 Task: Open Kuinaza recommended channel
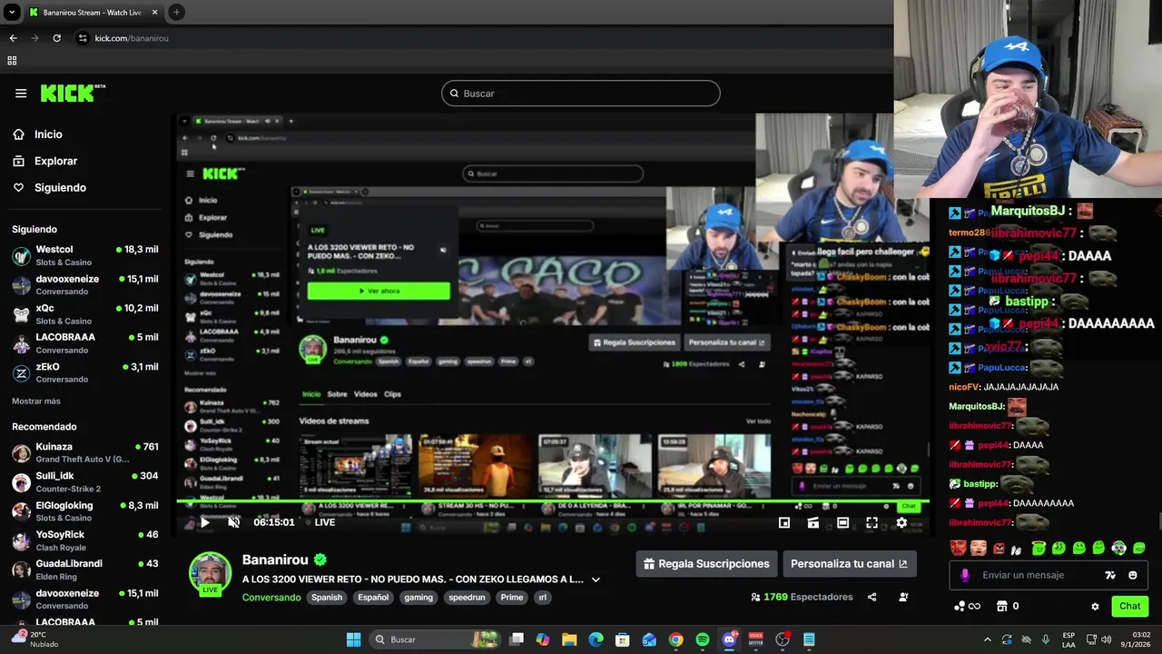(84, 452)
